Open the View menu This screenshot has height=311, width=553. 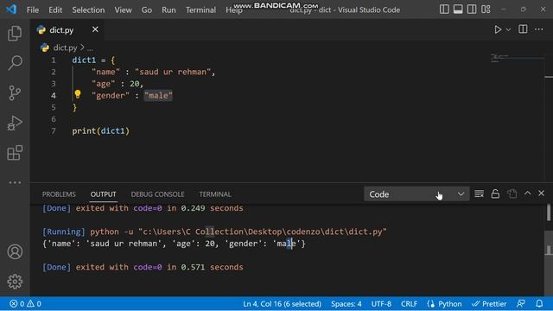(x=123, y=10)
